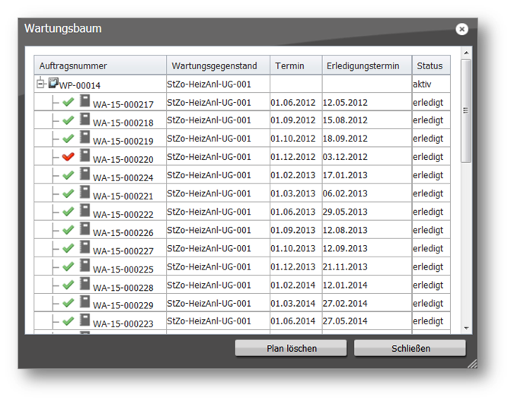Click scrollbar down arrow

pyautogui.click(x=466, y=328)
